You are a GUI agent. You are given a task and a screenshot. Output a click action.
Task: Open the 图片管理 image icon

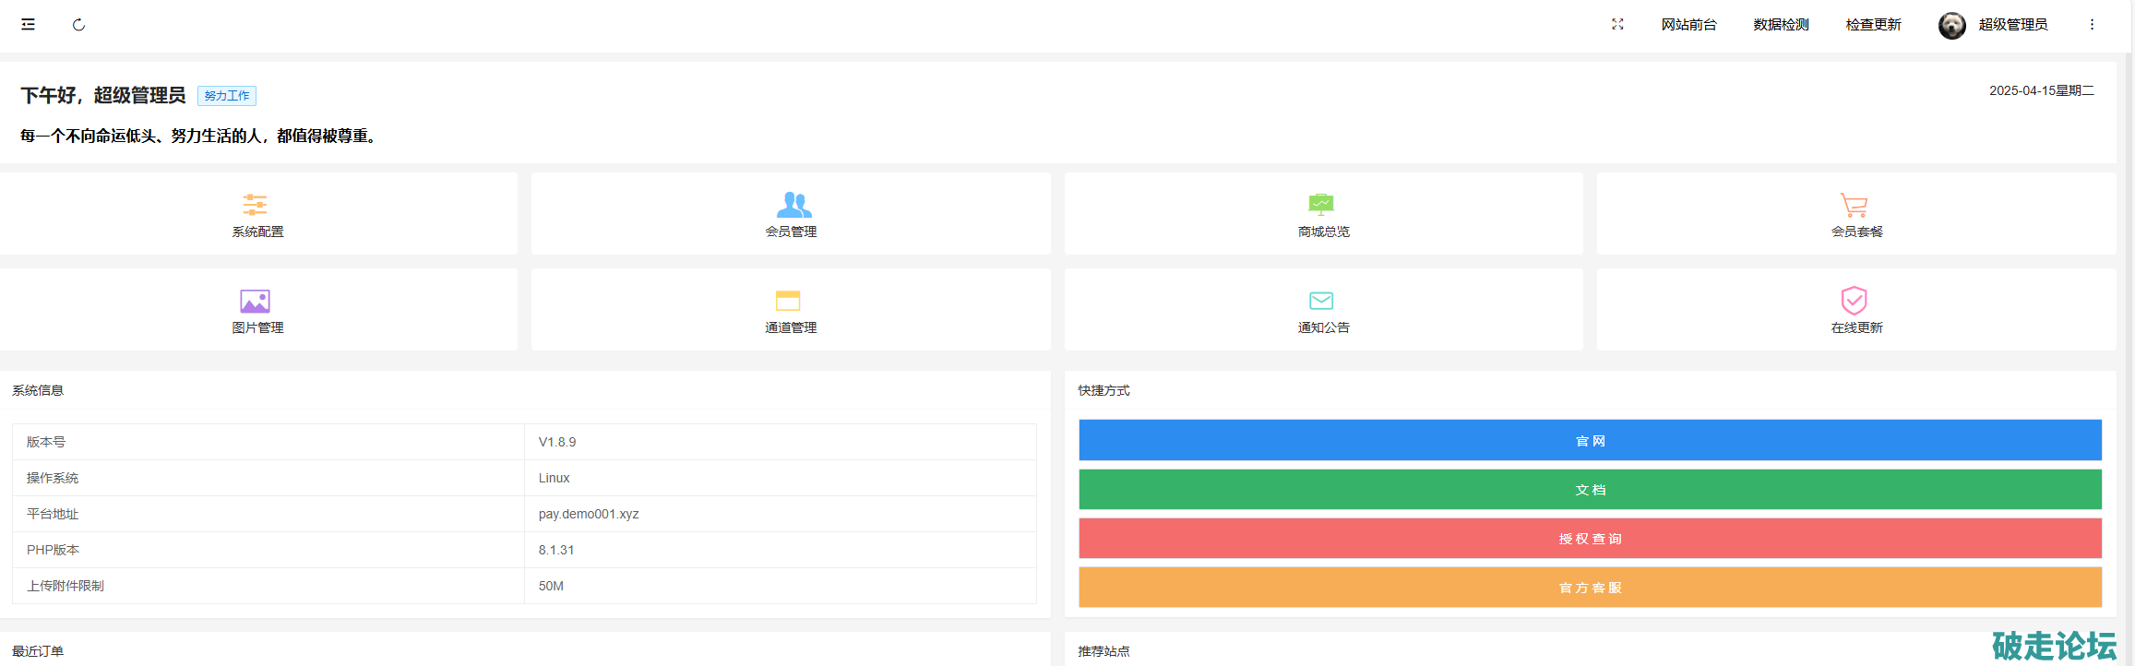(256, 301)
